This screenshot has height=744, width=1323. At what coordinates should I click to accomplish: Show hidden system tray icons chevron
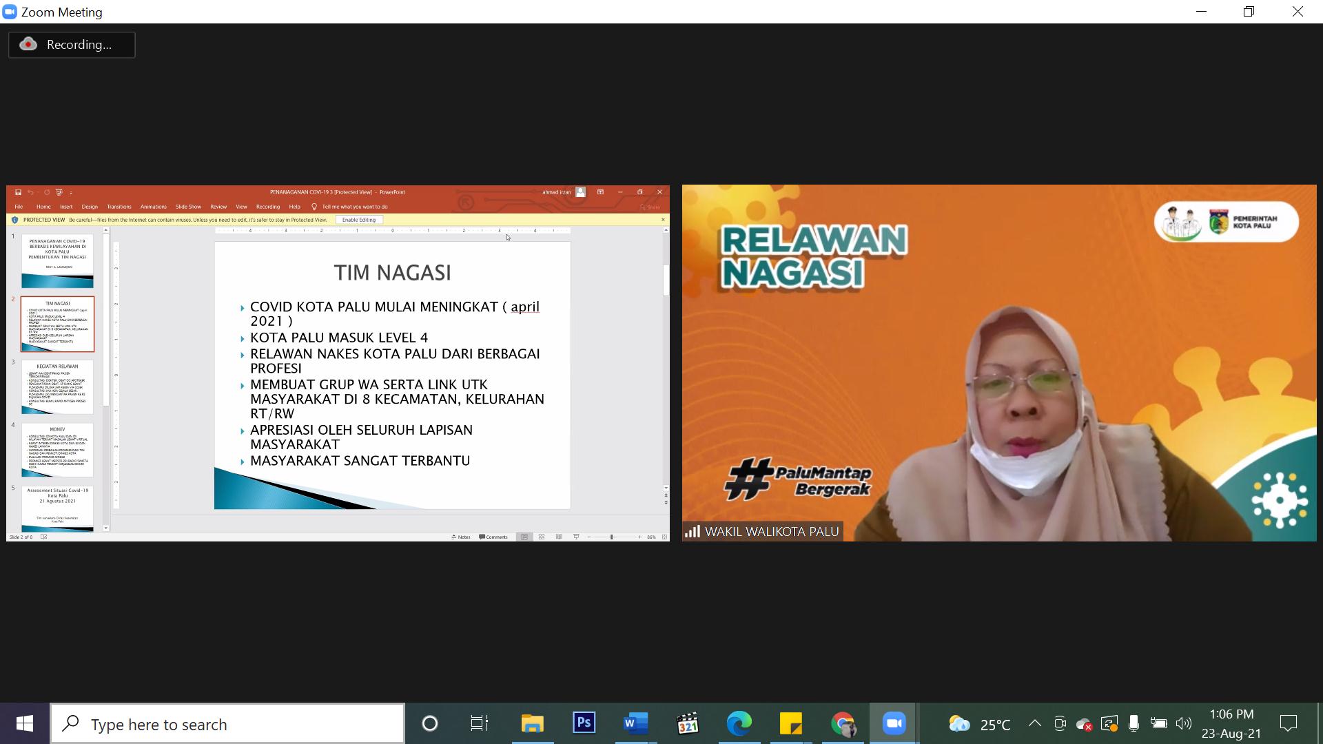tap(1034, 723)
